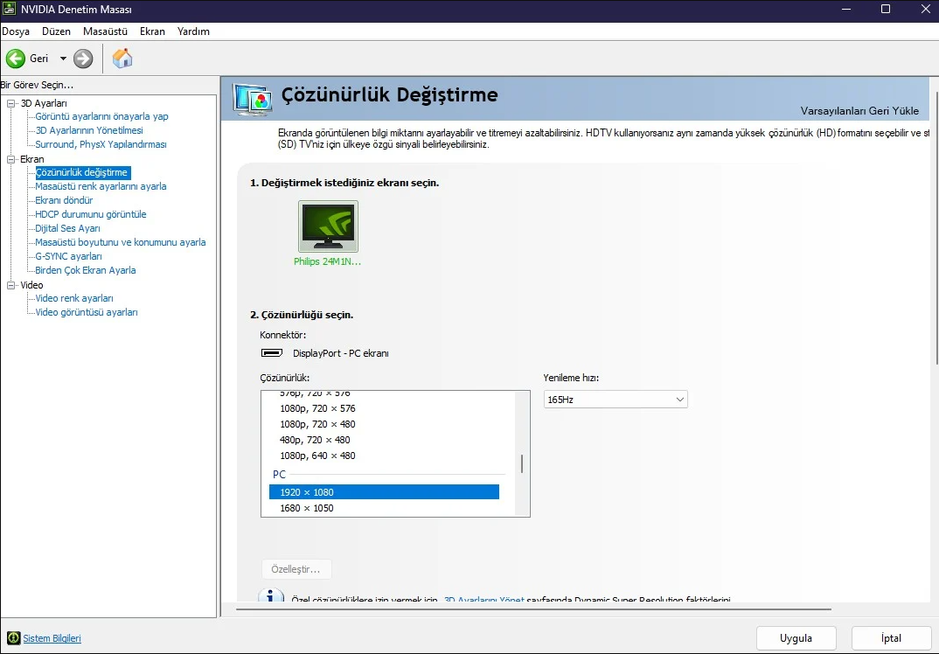
Task: Open the Masaüstü menu
Action: [105, 31]
